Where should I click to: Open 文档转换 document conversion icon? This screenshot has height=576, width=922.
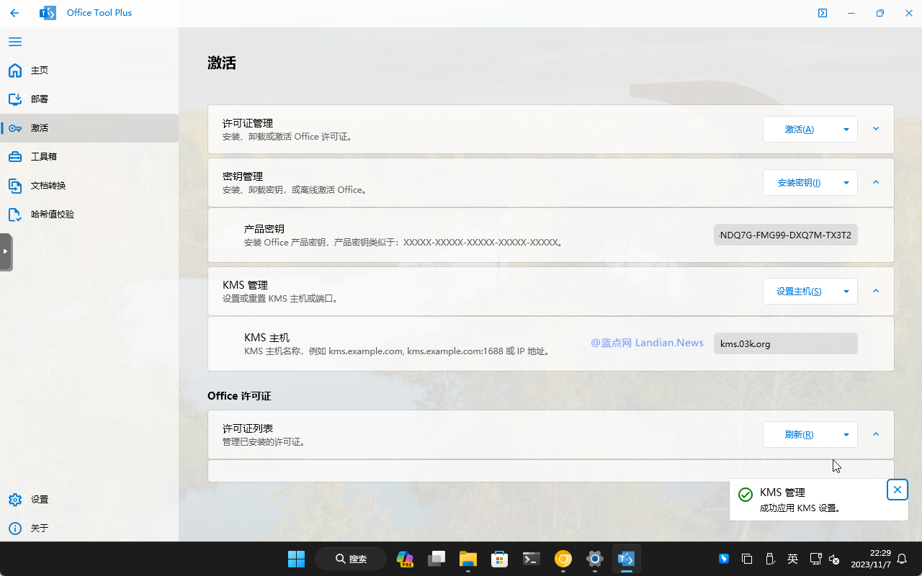15,186
